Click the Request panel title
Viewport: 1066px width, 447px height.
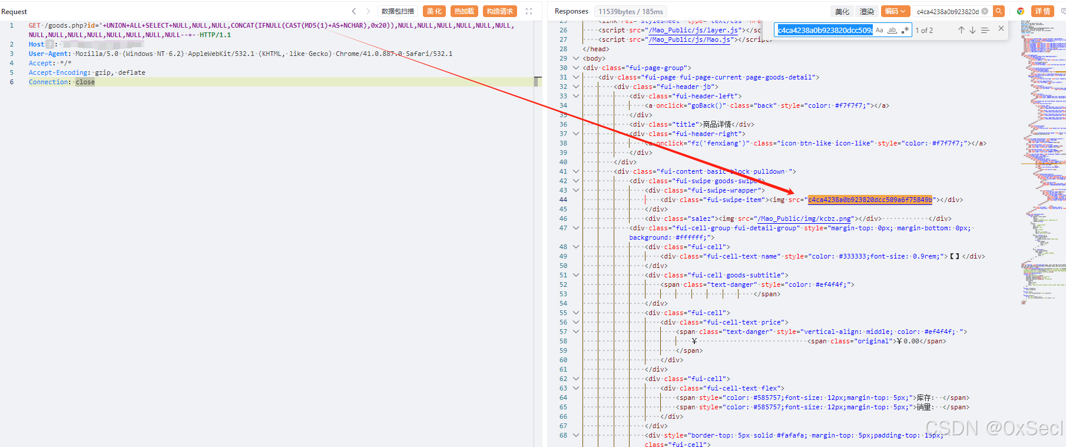[14, 11]
